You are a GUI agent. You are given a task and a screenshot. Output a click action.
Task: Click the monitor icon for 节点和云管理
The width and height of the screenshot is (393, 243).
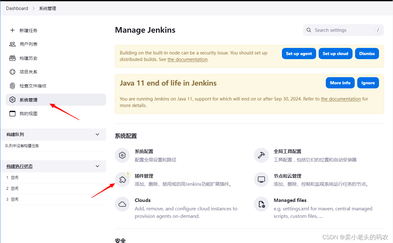pyautogui.click(x=261, y=180)
